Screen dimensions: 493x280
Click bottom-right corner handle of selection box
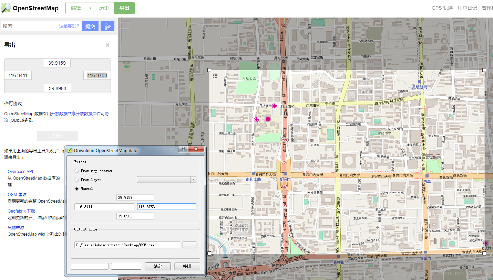click(484, 253)
